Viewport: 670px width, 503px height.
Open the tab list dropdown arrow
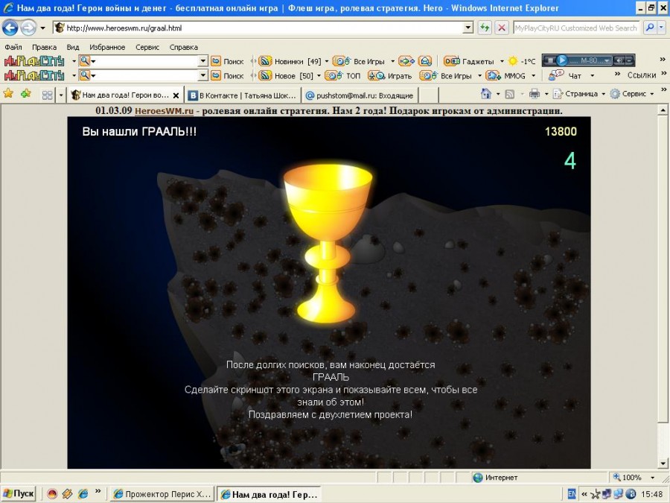tap(61, 95)
